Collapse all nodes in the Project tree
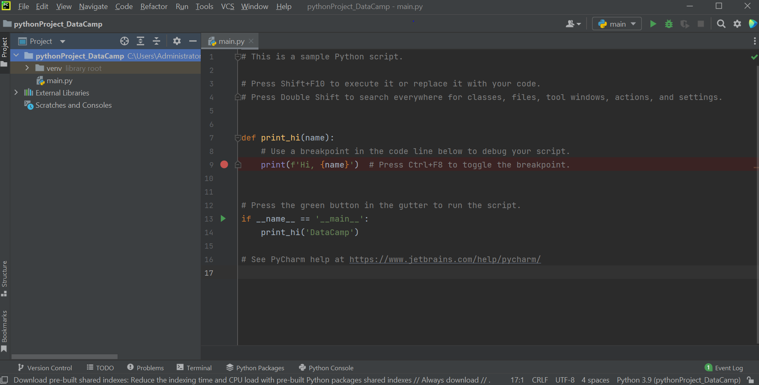This screenshot has width=759, height=385. pos(156,41)
